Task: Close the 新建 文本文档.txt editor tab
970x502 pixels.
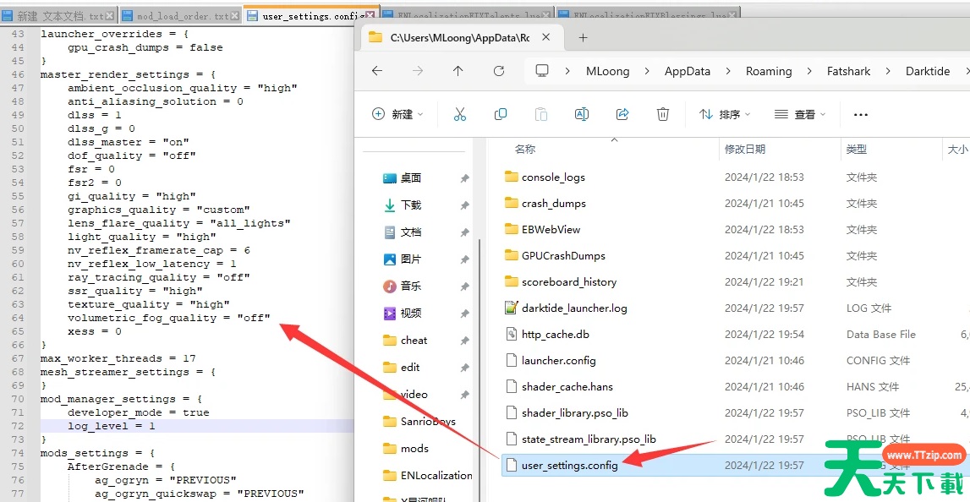Action: click(x=109, y=15)
